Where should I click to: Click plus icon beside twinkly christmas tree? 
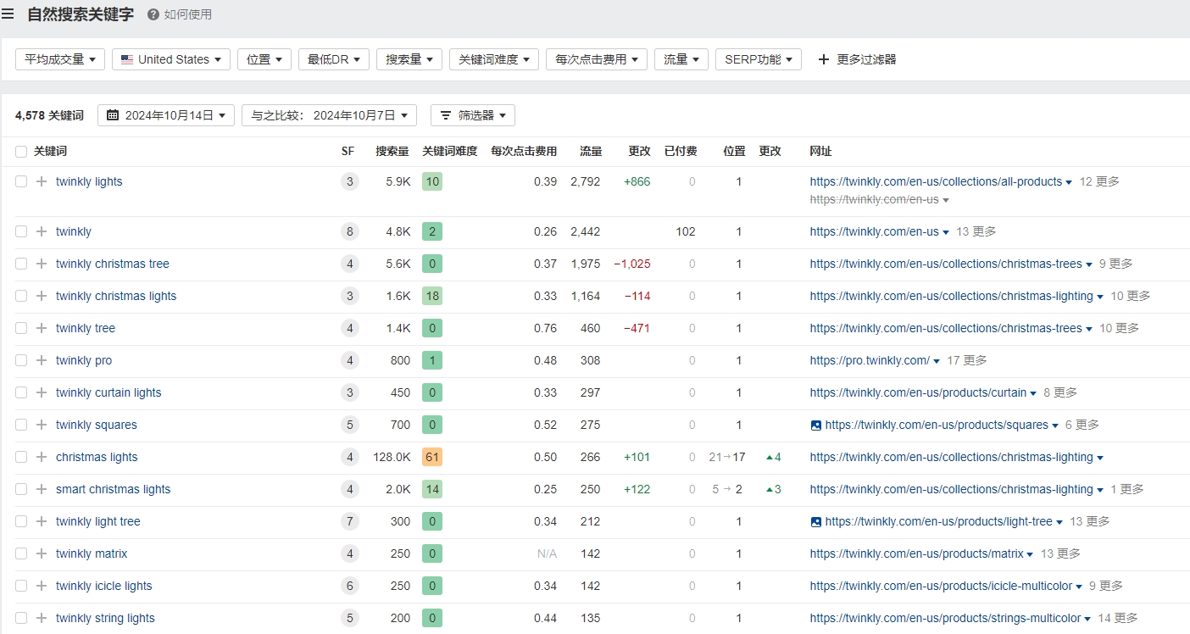pos(42,264)
